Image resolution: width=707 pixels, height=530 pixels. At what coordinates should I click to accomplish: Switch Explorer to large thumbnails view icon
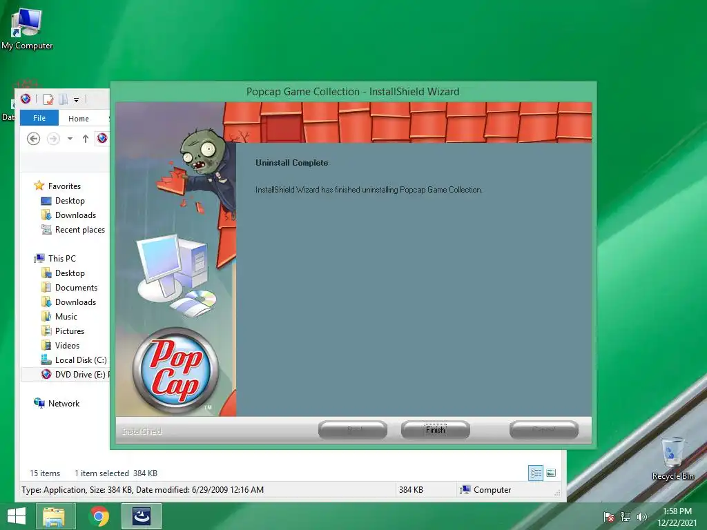[x=551, y=473]
